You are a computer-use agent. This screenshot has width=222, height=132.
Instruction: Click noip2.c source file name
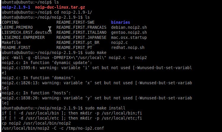[119, 42]
